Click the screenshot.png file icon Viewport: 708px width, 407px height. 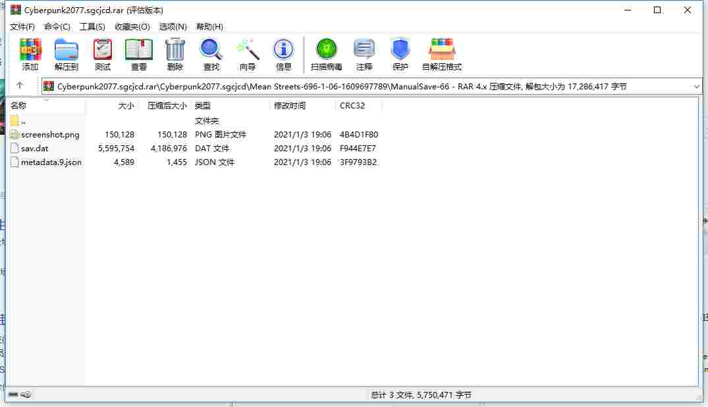pos(14,134)
